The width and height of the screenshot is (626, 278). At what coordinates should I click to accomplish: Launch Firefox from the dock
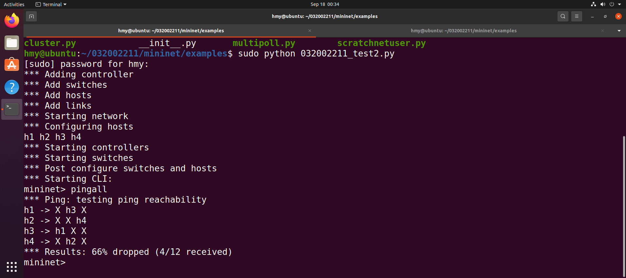tap(12, 21)
